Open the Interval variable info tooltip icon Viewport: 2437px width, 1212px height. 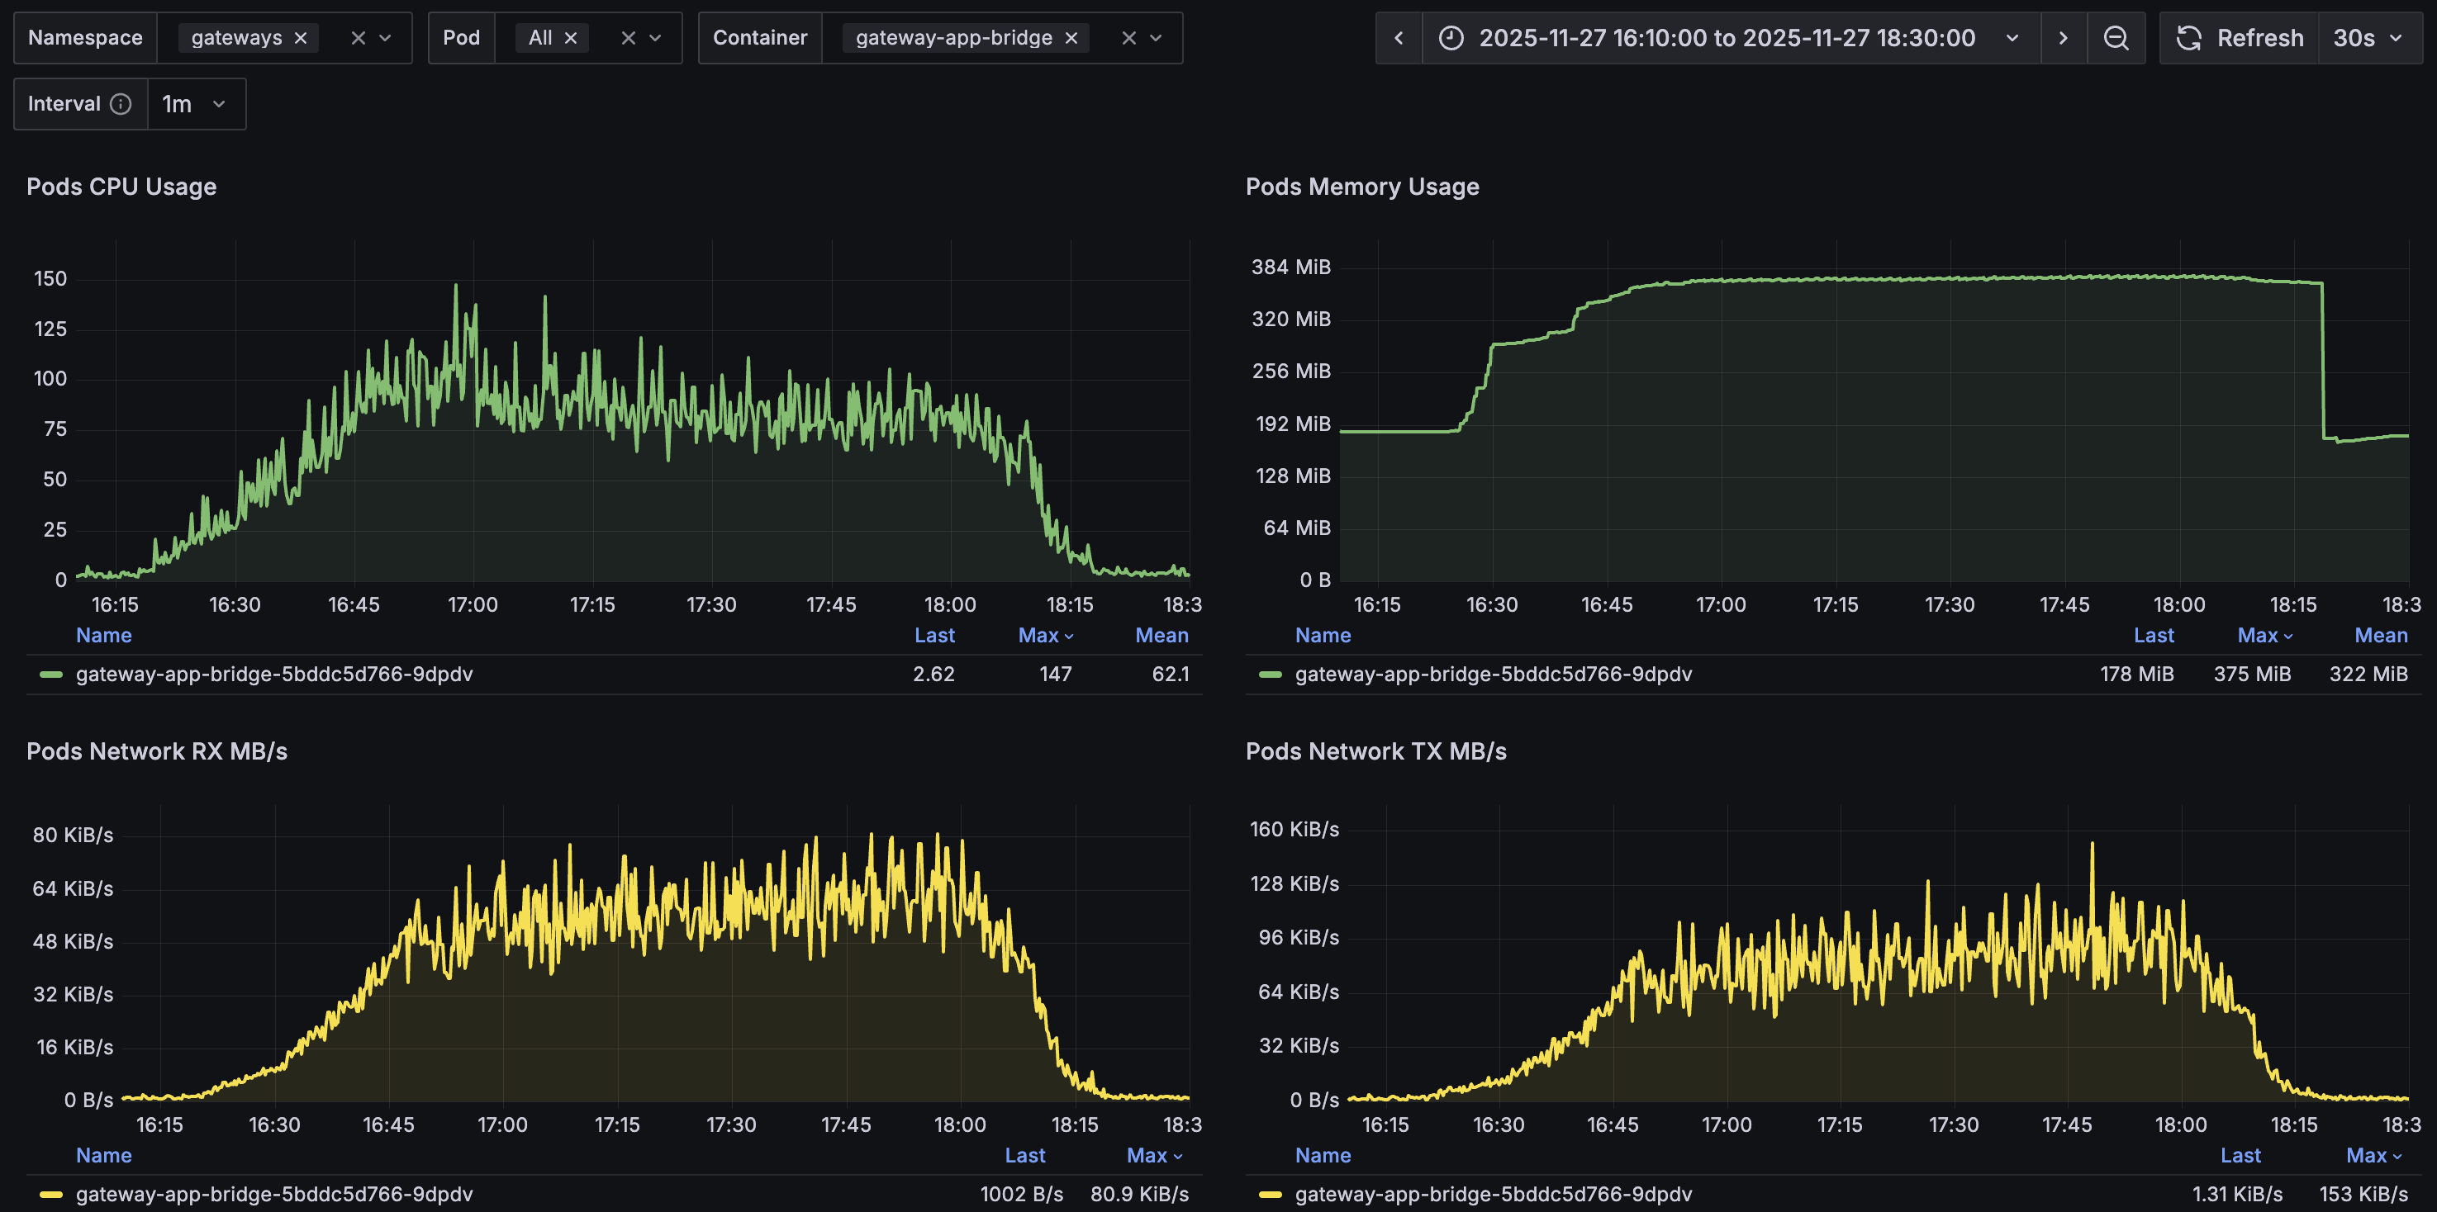click(121, 104)
